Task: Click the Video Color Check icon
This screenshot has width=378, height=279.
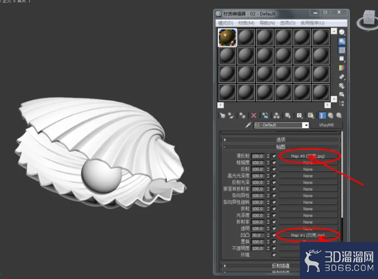Action: (x=342, y=68)
